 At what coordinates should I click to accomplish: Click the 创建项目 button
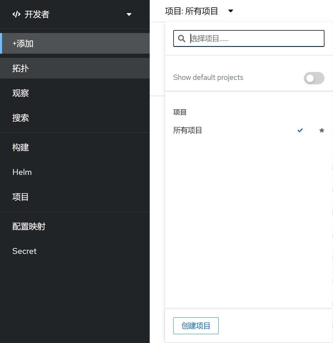pyautogui.click(x=196, y=326)
